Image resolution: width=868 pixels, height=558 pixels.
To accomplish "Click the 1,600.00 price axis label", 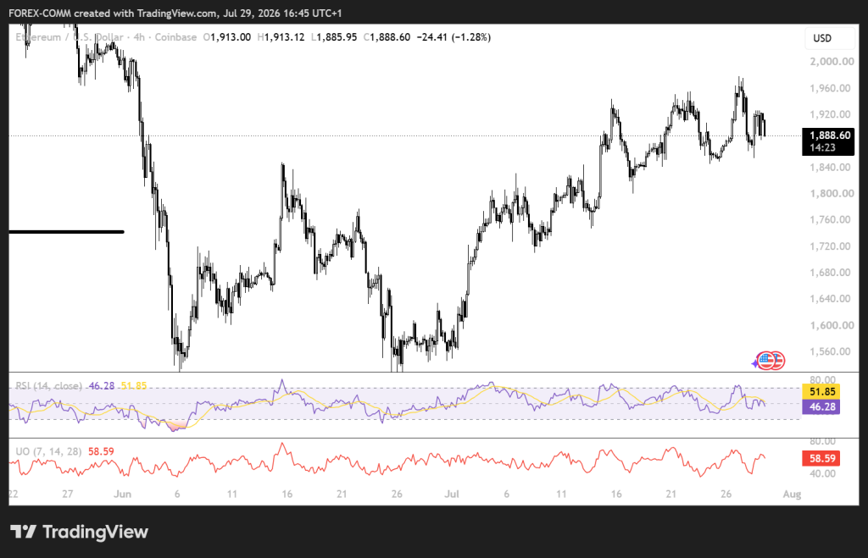I will (832, 325).
